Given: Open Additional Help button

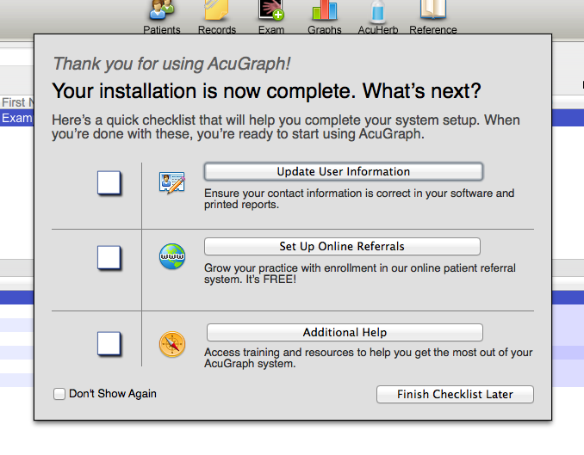Looking at the screenshot, I should (x=345, y=332).
